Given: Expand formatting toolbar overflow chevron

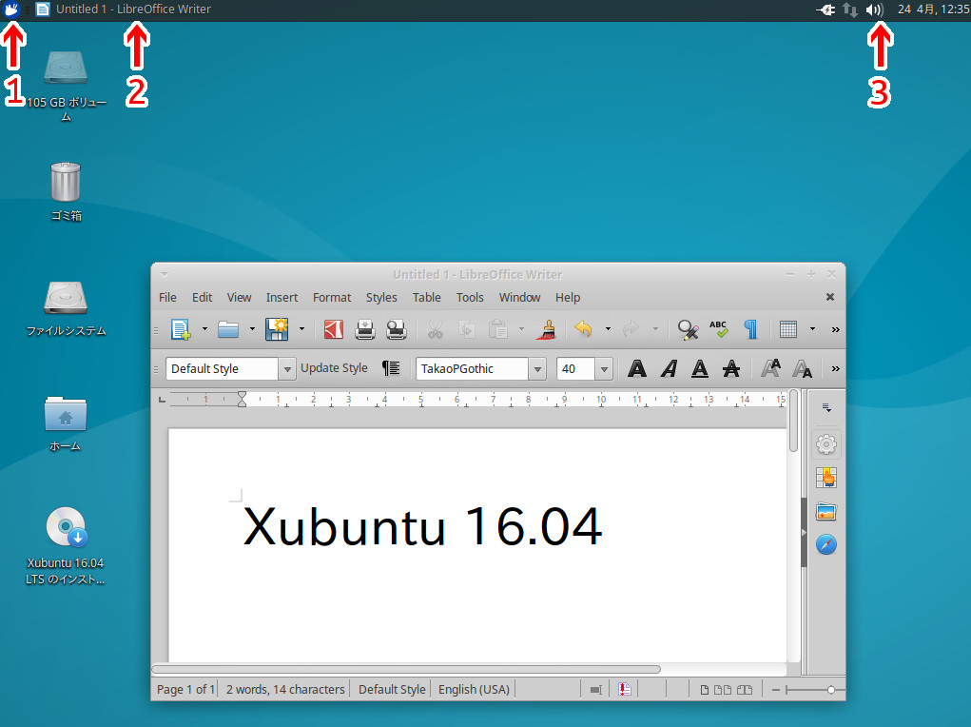Looking at the screenshot, I should pyautogui.click(x=835, y=369).
